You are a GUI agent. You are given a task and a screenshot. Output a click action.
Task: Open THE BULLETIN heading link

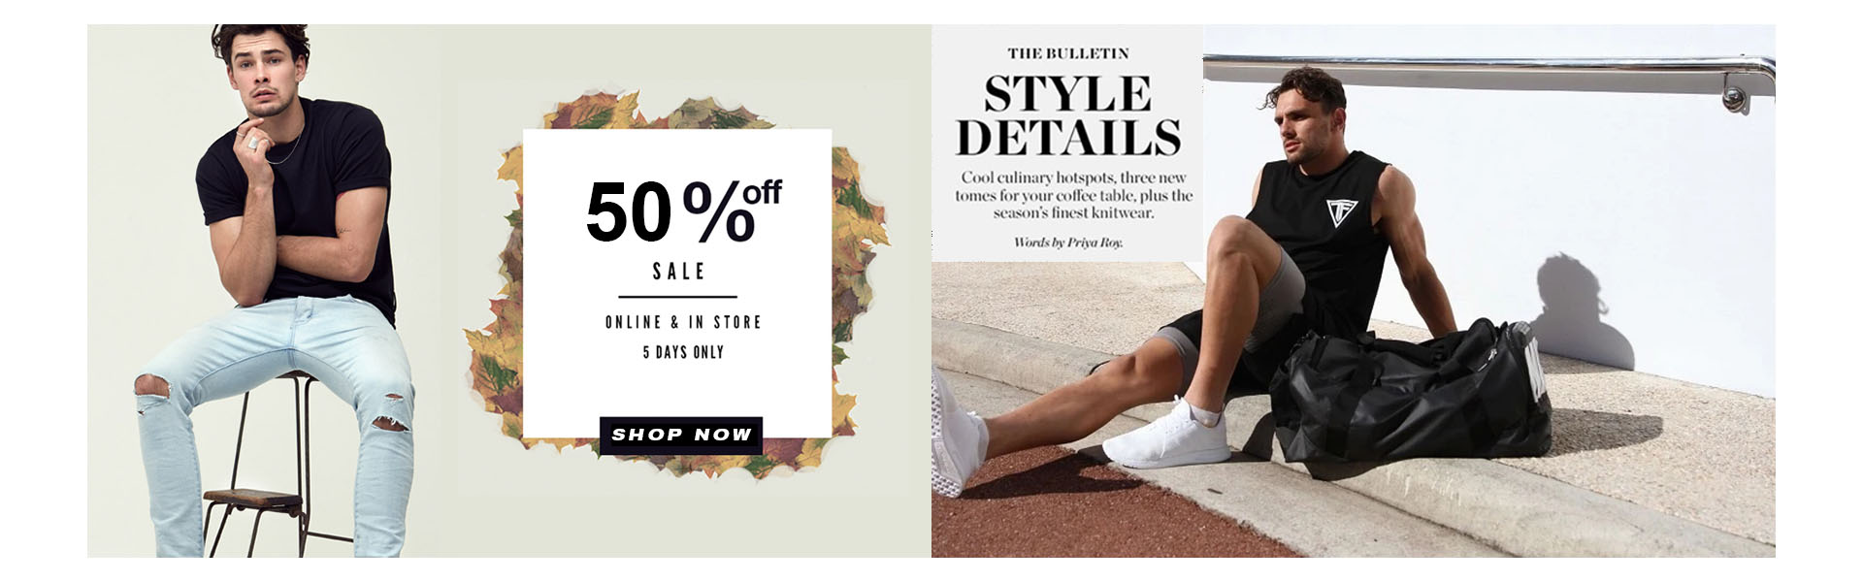pos(1068,53)
